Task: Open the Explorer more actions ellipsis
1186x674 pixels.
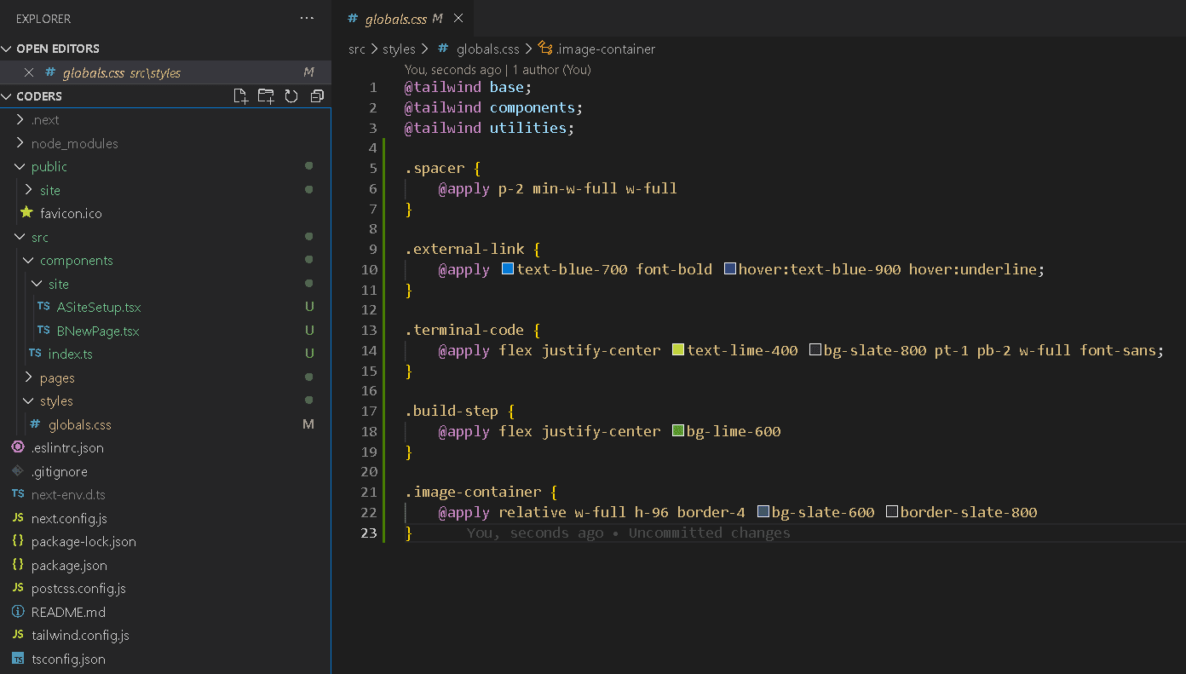Action: point(307,19)
